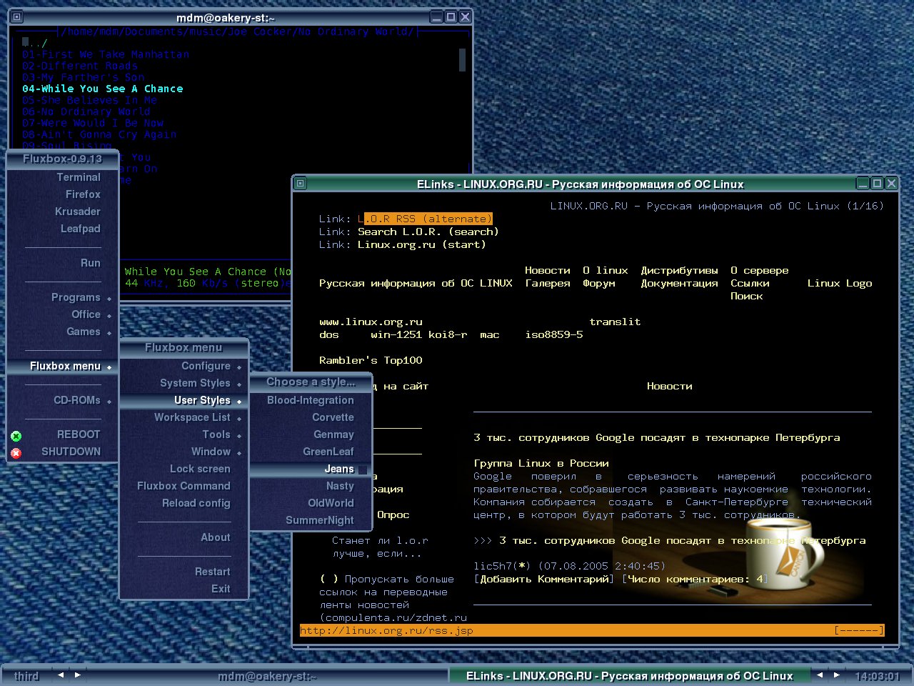Screen dimensions: 914x686
Task: Click the 14:03:01 toolbar clock
Action: 877,675
